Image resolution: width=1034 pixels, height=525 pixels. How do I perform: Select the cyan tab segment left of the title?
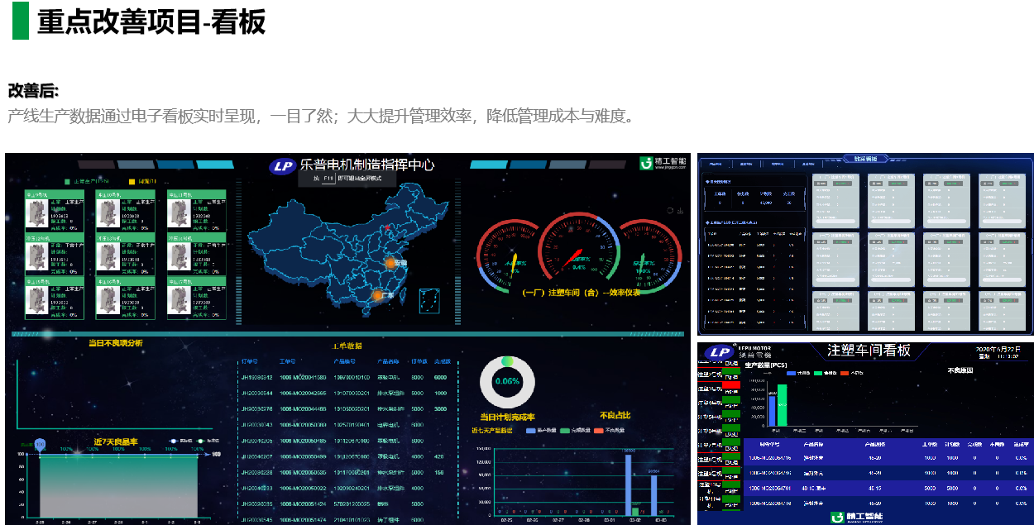[213, 165]
